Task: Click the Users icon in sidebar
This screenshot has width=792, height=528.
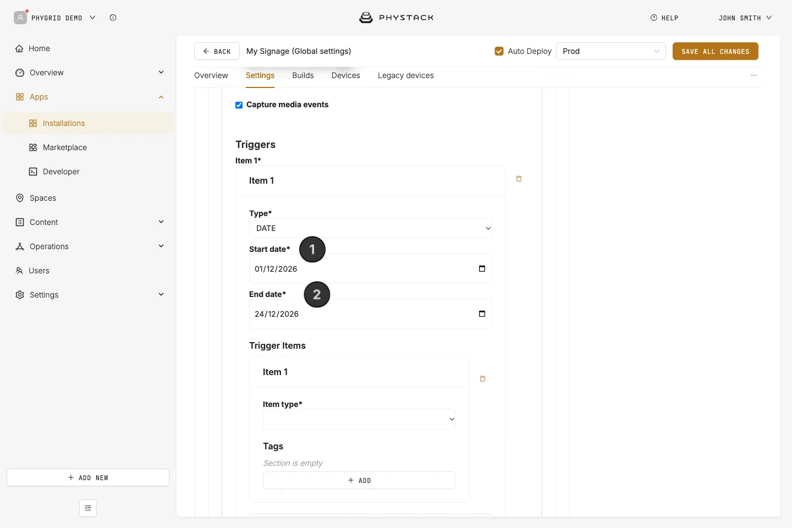Action: click(x=19, y=271)
